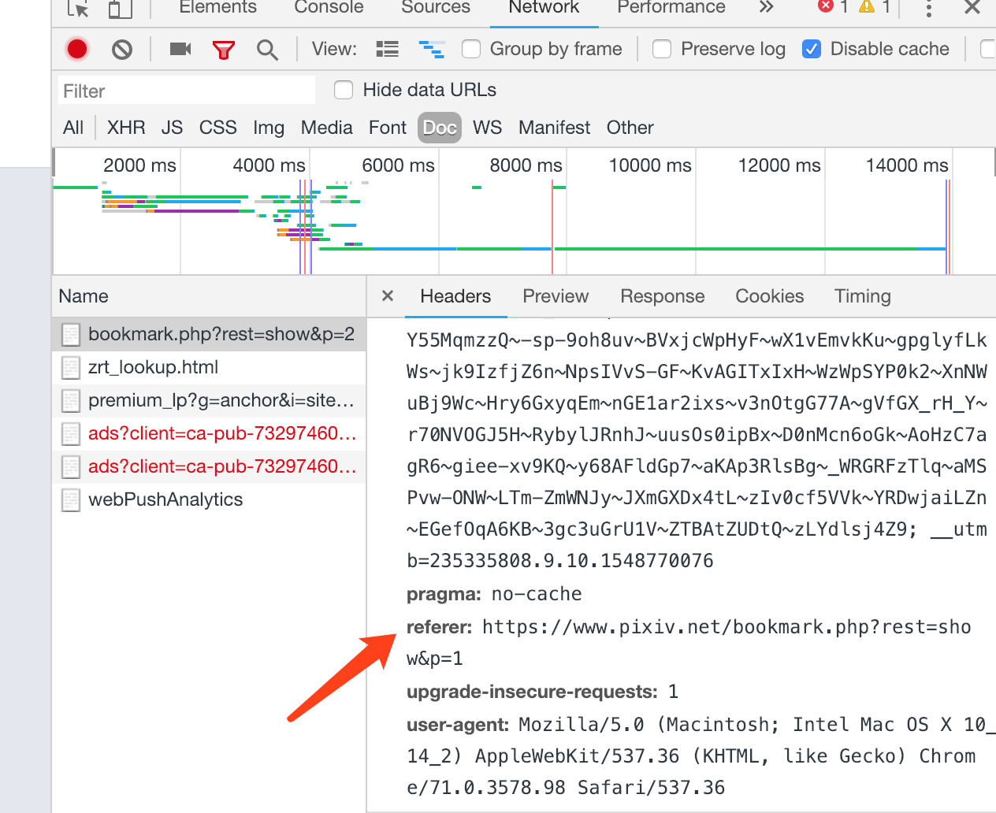
Task: Toggle the red filter funnel icon
Action: point(224,50)
